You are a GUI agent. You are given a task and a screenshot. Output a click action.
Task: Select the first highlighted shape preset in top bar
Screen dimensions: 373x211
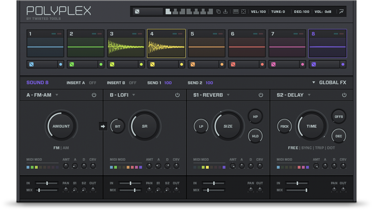pos(168,11)
